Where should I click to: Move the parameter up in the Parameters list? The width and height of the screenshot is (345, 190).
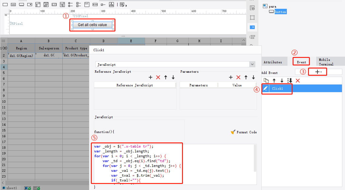[246, 77]
